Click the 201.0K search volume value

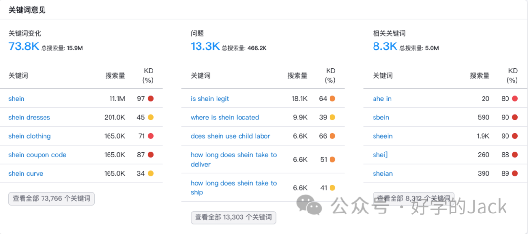click(115, 118)
